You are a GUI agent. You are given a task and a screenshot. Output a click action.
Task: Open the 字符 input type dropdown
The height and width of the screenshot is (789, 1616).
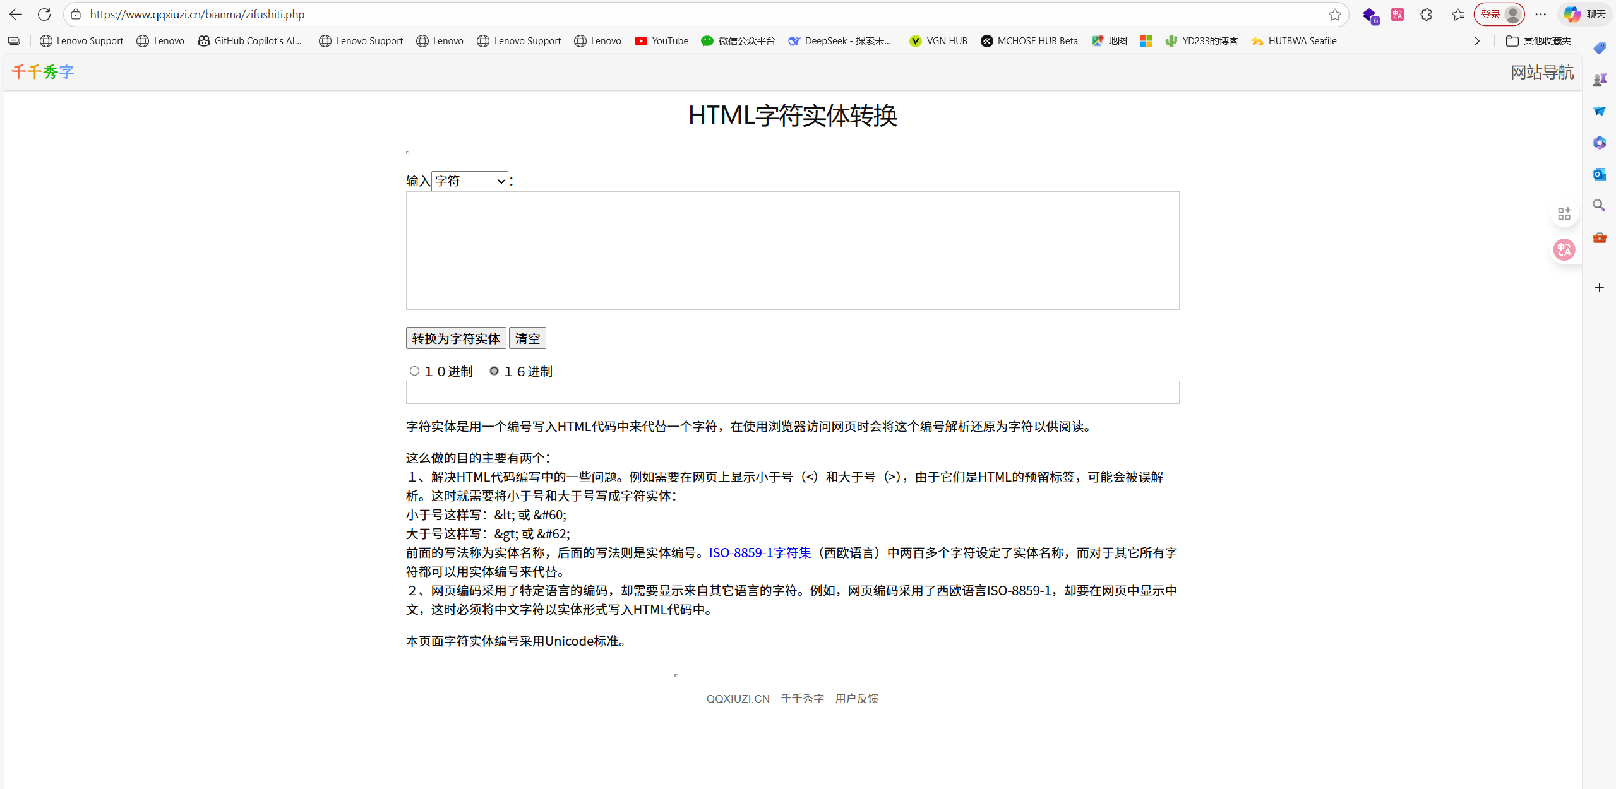click(469, 181)
